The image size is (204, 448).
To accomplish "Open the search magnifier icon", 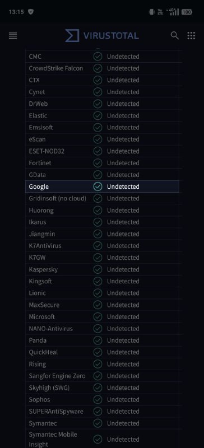I will [174, 35].
